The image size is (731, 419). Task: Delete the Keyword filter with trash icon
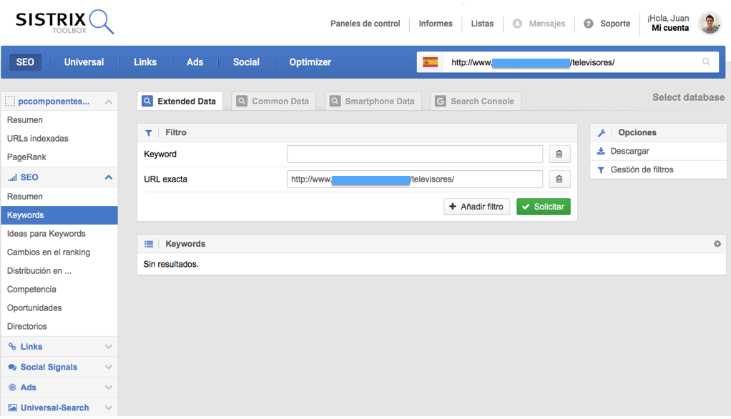coord(559,154)
